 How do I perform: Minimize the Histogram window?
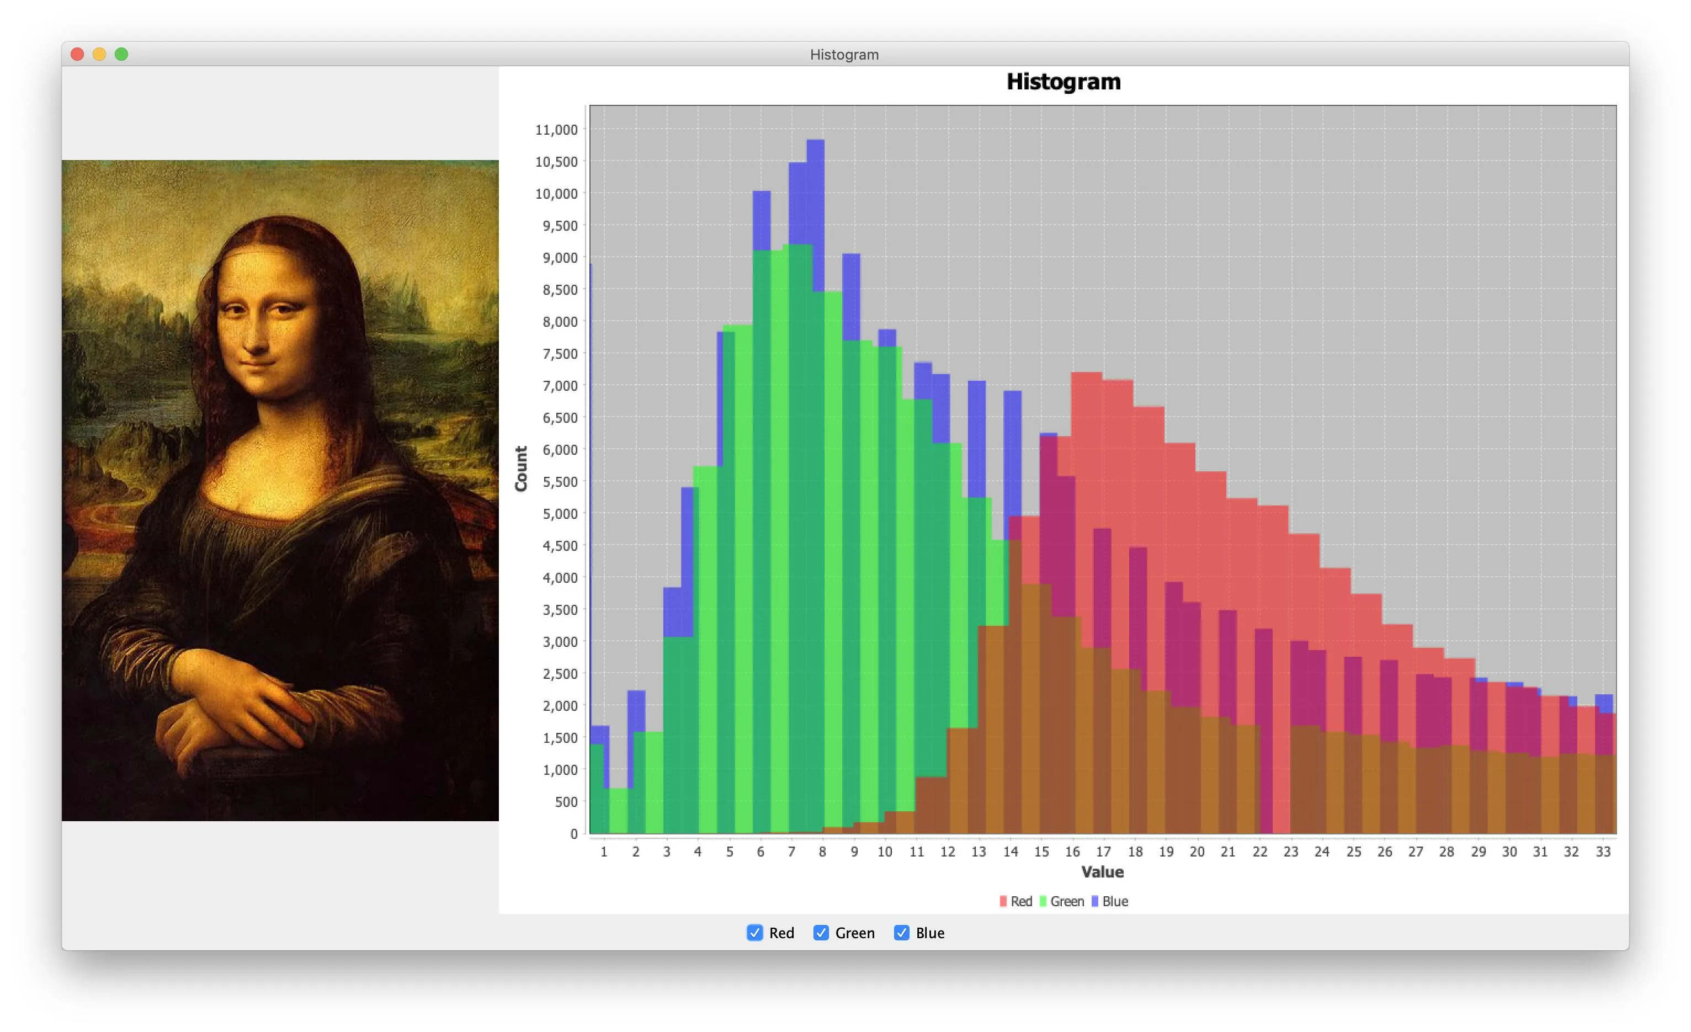[x=99, y=54]
